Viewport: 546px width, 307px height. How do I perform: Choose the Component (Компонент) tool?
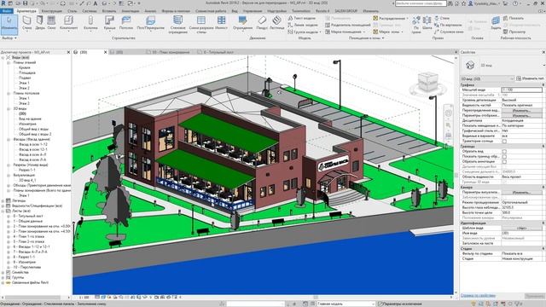click(68, 23)
